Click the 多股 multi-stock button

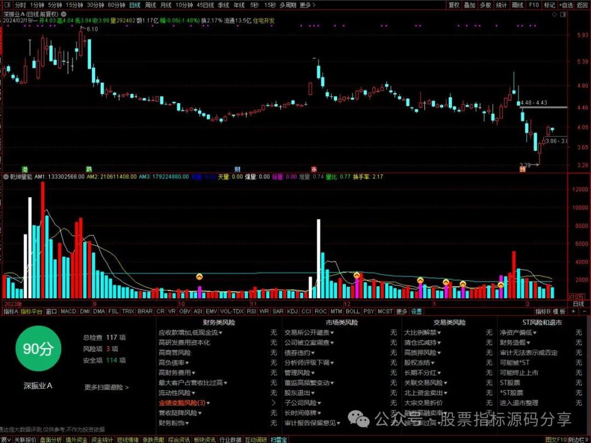(485, 5)
